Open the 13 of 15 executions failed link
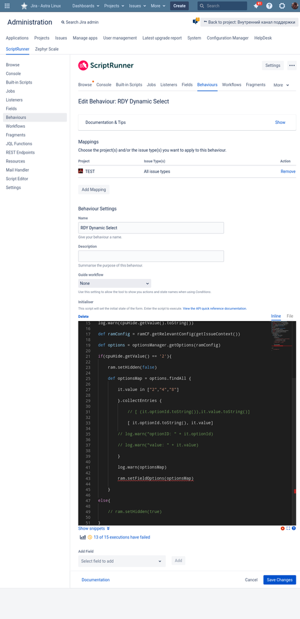Screen dimensions: 300x619 pos(122,537)
